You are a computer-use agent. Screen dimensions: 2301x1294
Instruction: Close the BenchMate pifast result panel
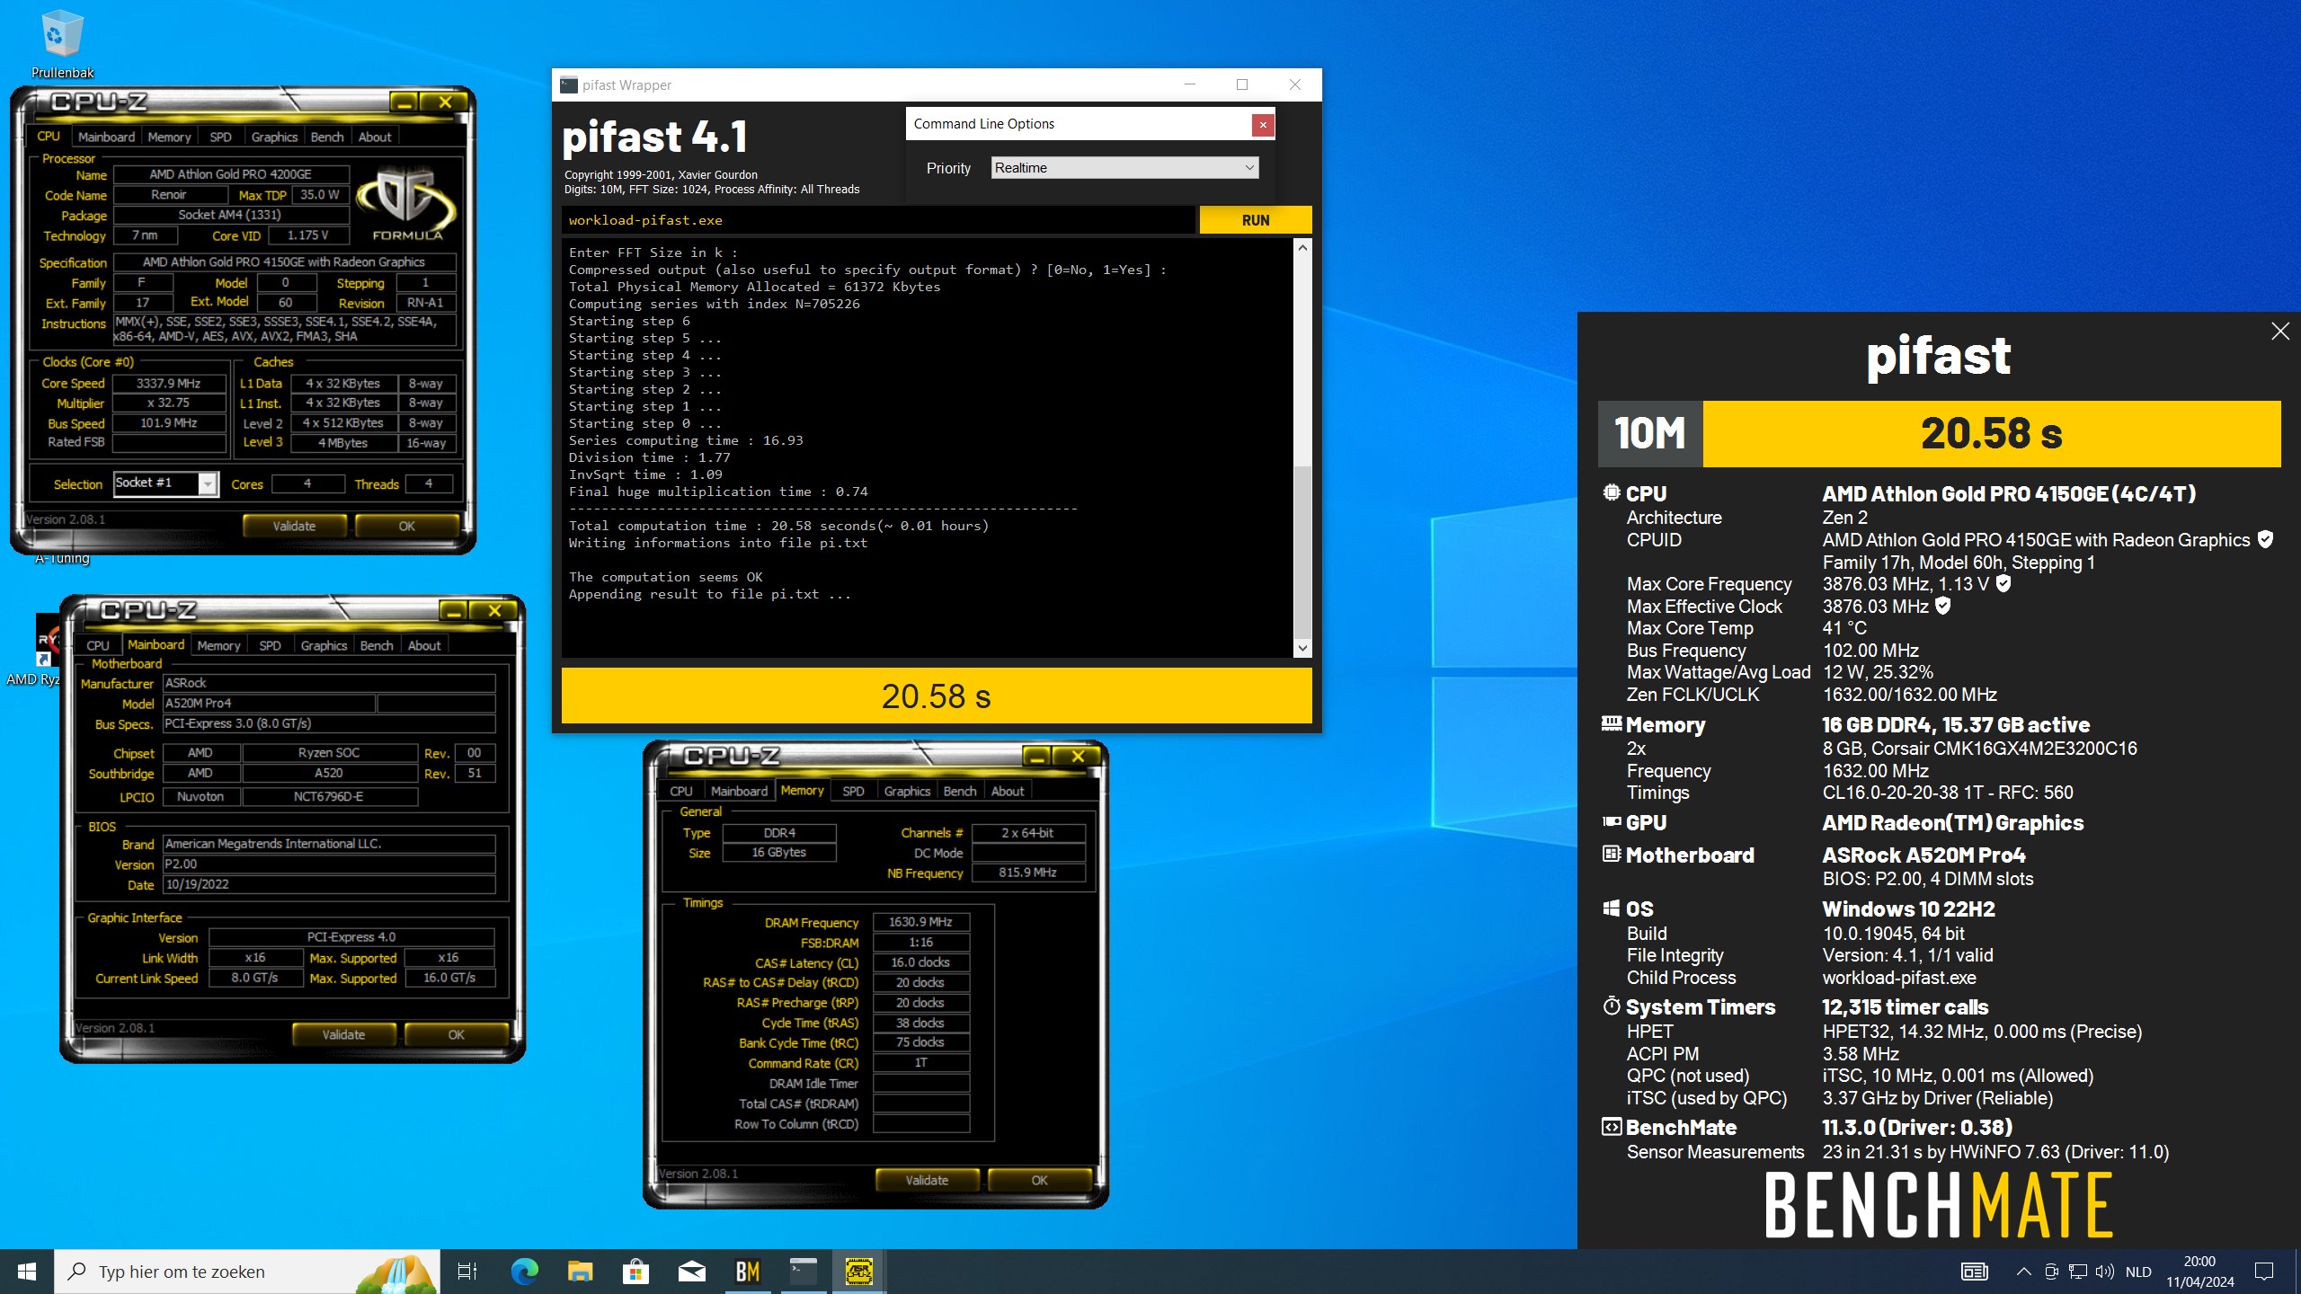click(x=2280, y=332)
